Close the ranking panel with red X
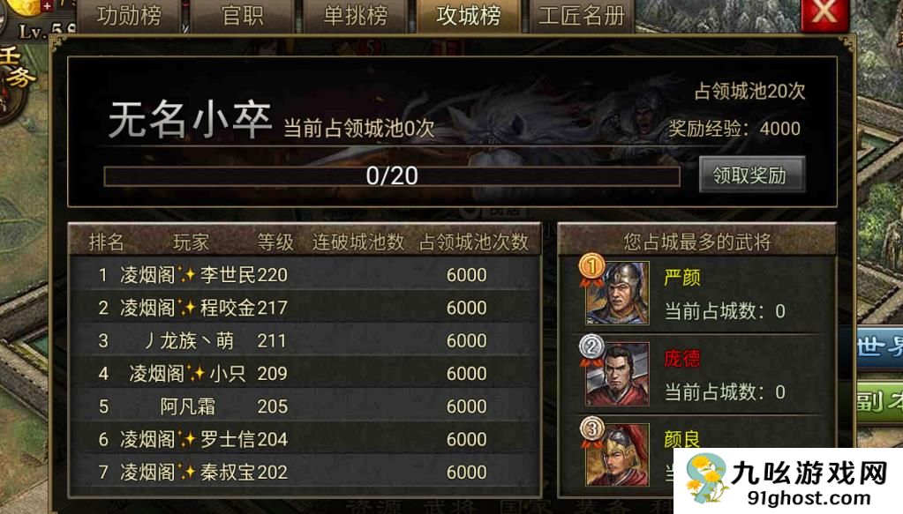 click(x=824, y=14)
